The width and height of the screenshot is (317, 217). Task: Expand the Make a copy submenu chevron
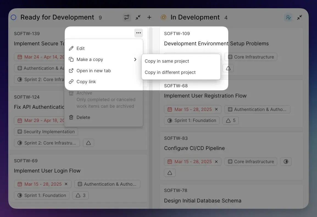135,59
